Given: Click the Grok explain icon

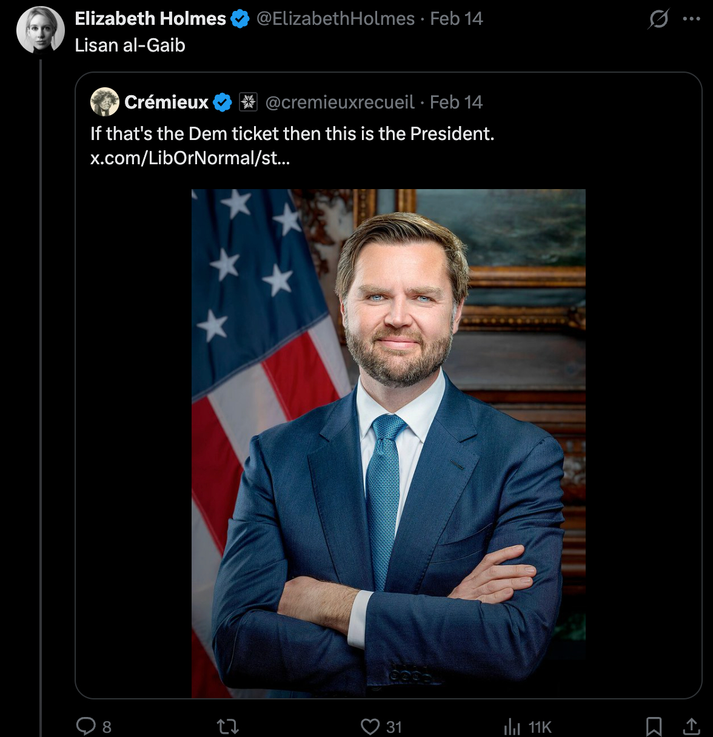Looking at the screenshot, I should click(x=658, y=19).
